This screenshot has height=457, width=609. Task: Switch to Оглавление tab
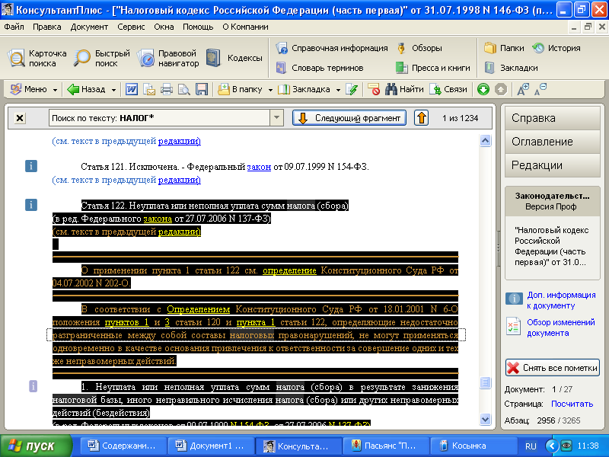(553, 142)
